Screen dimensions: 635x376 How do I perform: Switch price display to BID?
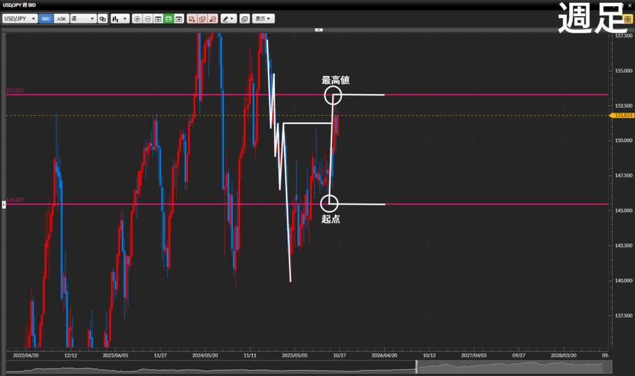pyautogui.click(x=46, y=19)
